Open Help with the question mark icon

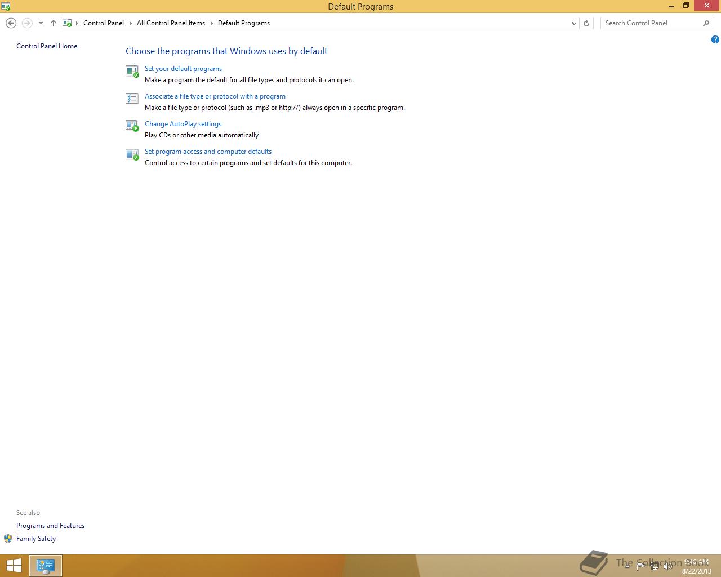click(x=715, y=39)
